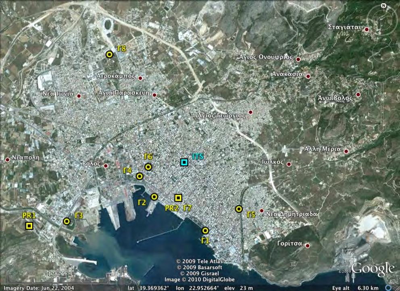Select the Βολος red dot marker
Viewport: 400px width, 291px height.
point(106,166)
